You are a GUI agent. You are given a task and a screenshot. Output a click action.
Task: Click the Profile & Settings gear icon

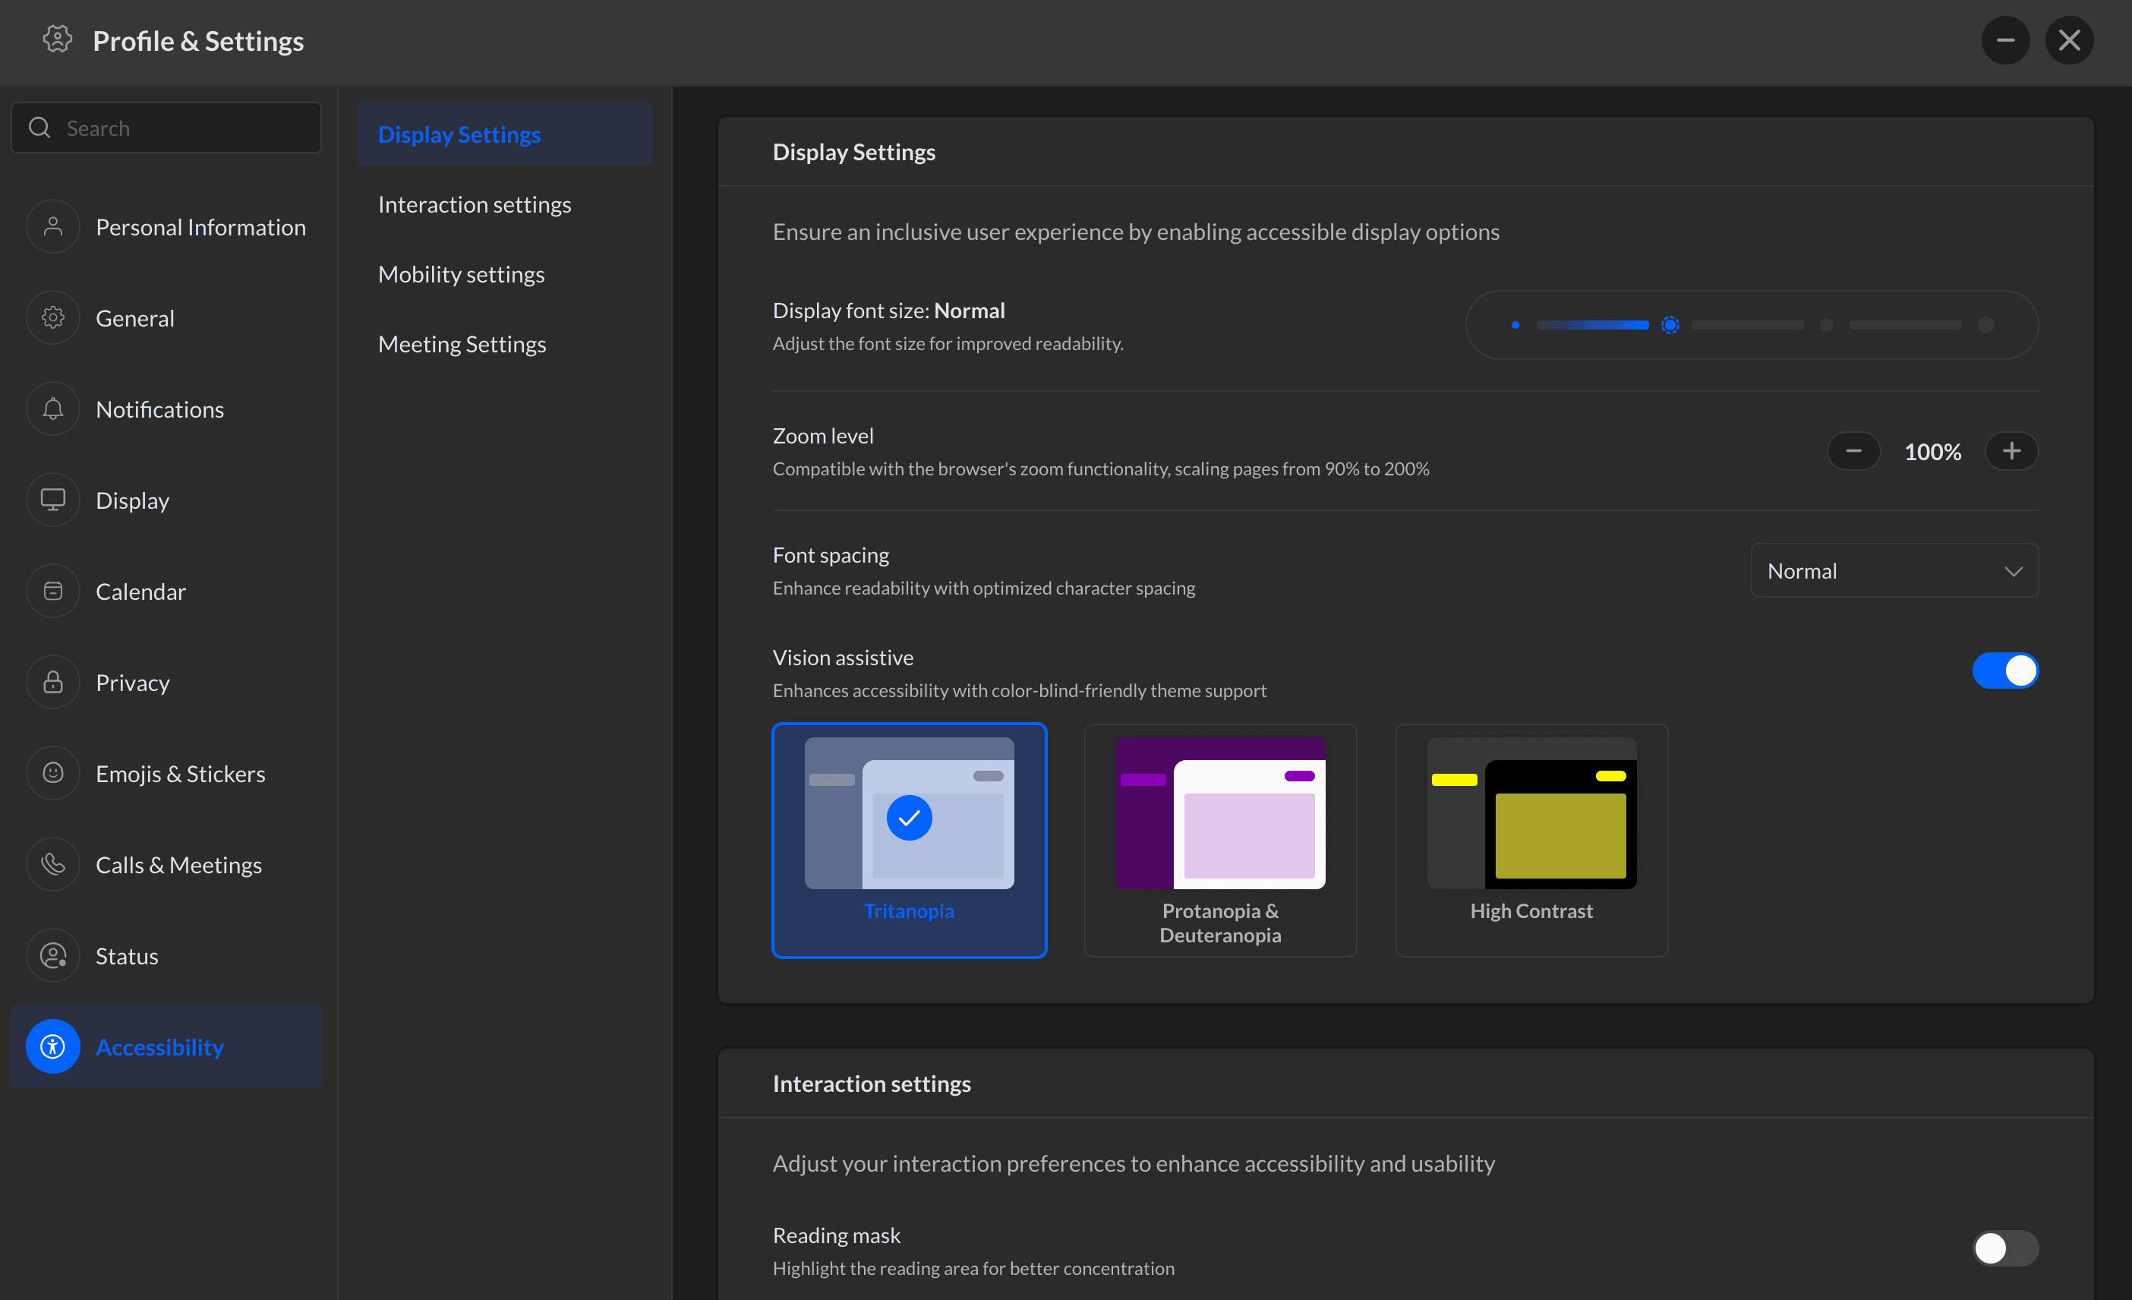tap(57, 39)
